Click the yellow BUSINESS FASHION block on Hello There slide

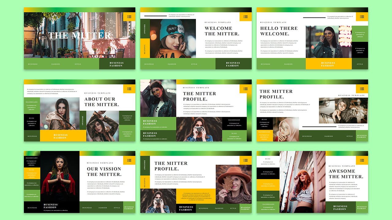coord(328,64)
